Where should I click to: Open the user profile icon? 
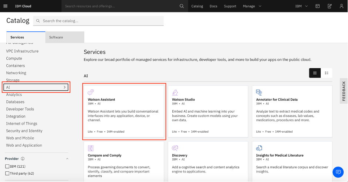coord(341,6)
